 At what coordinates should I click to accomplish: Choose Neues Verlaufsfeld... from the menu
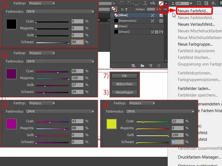tap(196, 24)
